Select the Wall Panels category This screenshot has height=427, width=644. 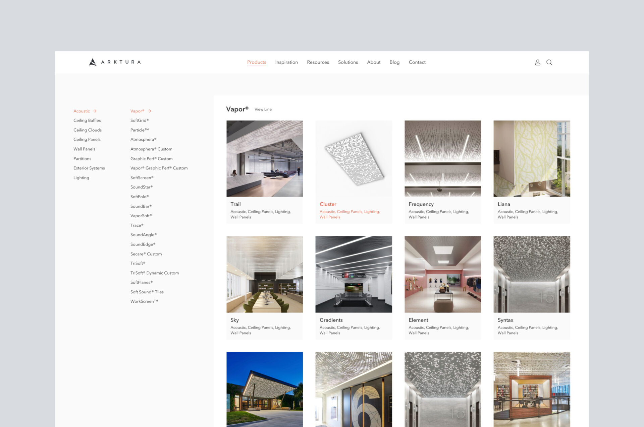pos(84,149)
